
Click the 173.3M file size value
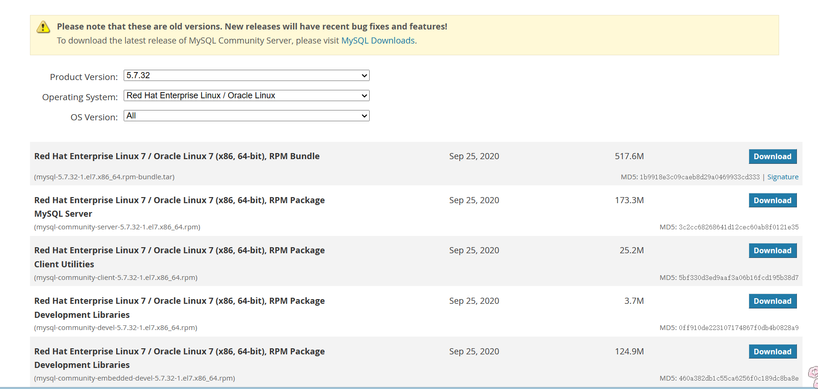point(629,200)
